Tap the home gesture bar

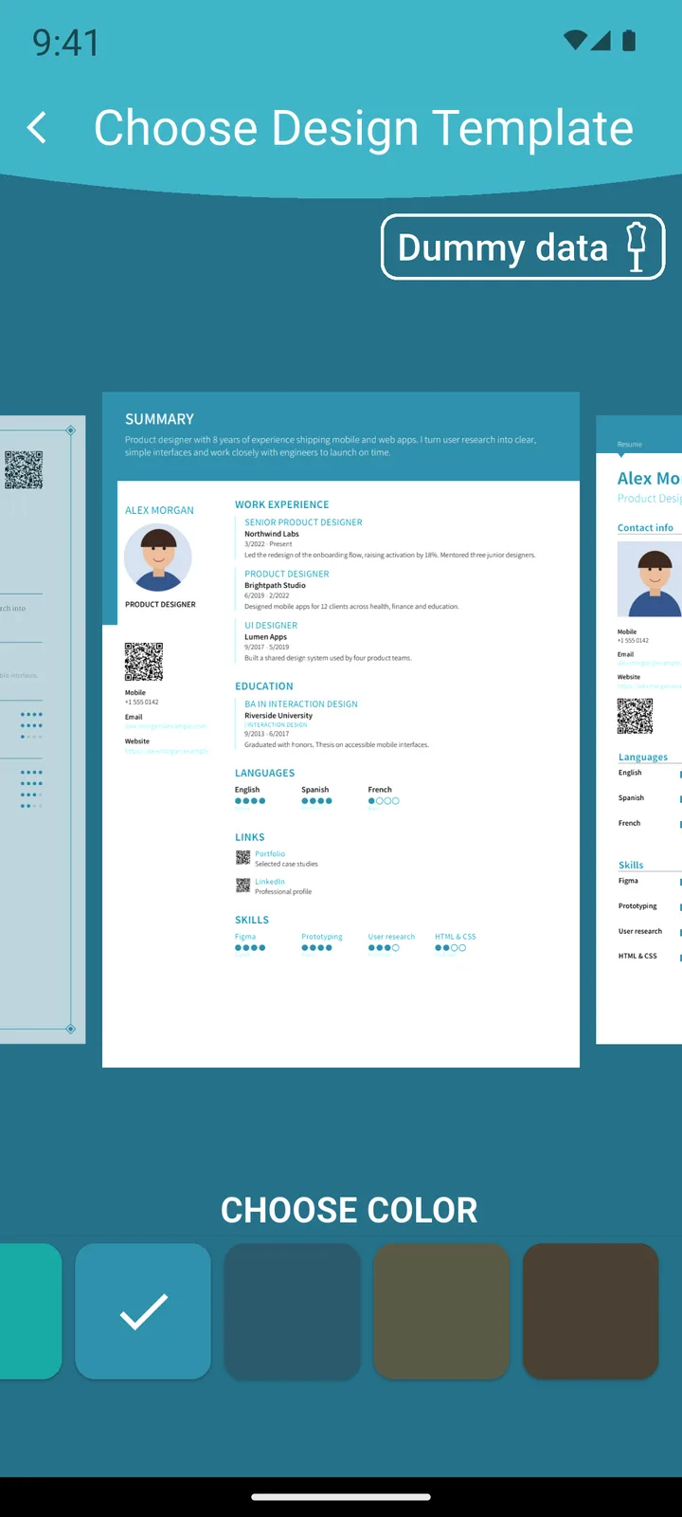[341, 1497]
